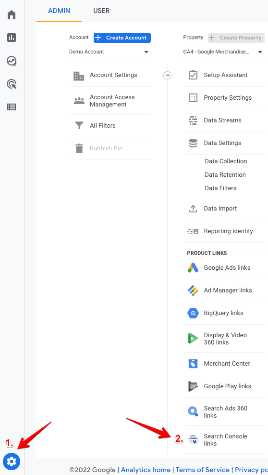This screenshot has height=475, width=268.
Task: Open Google Play links text
Action: point(228,386)
